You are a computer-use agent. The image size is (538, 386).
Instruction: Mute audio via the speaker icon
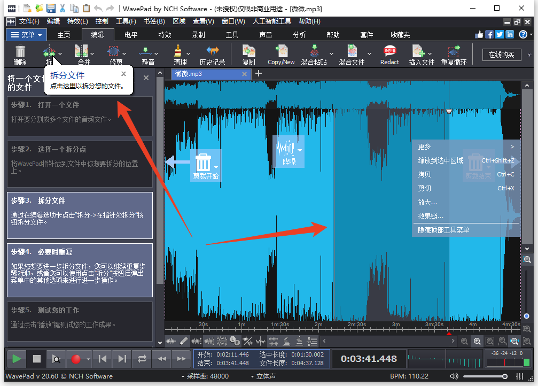455,376
